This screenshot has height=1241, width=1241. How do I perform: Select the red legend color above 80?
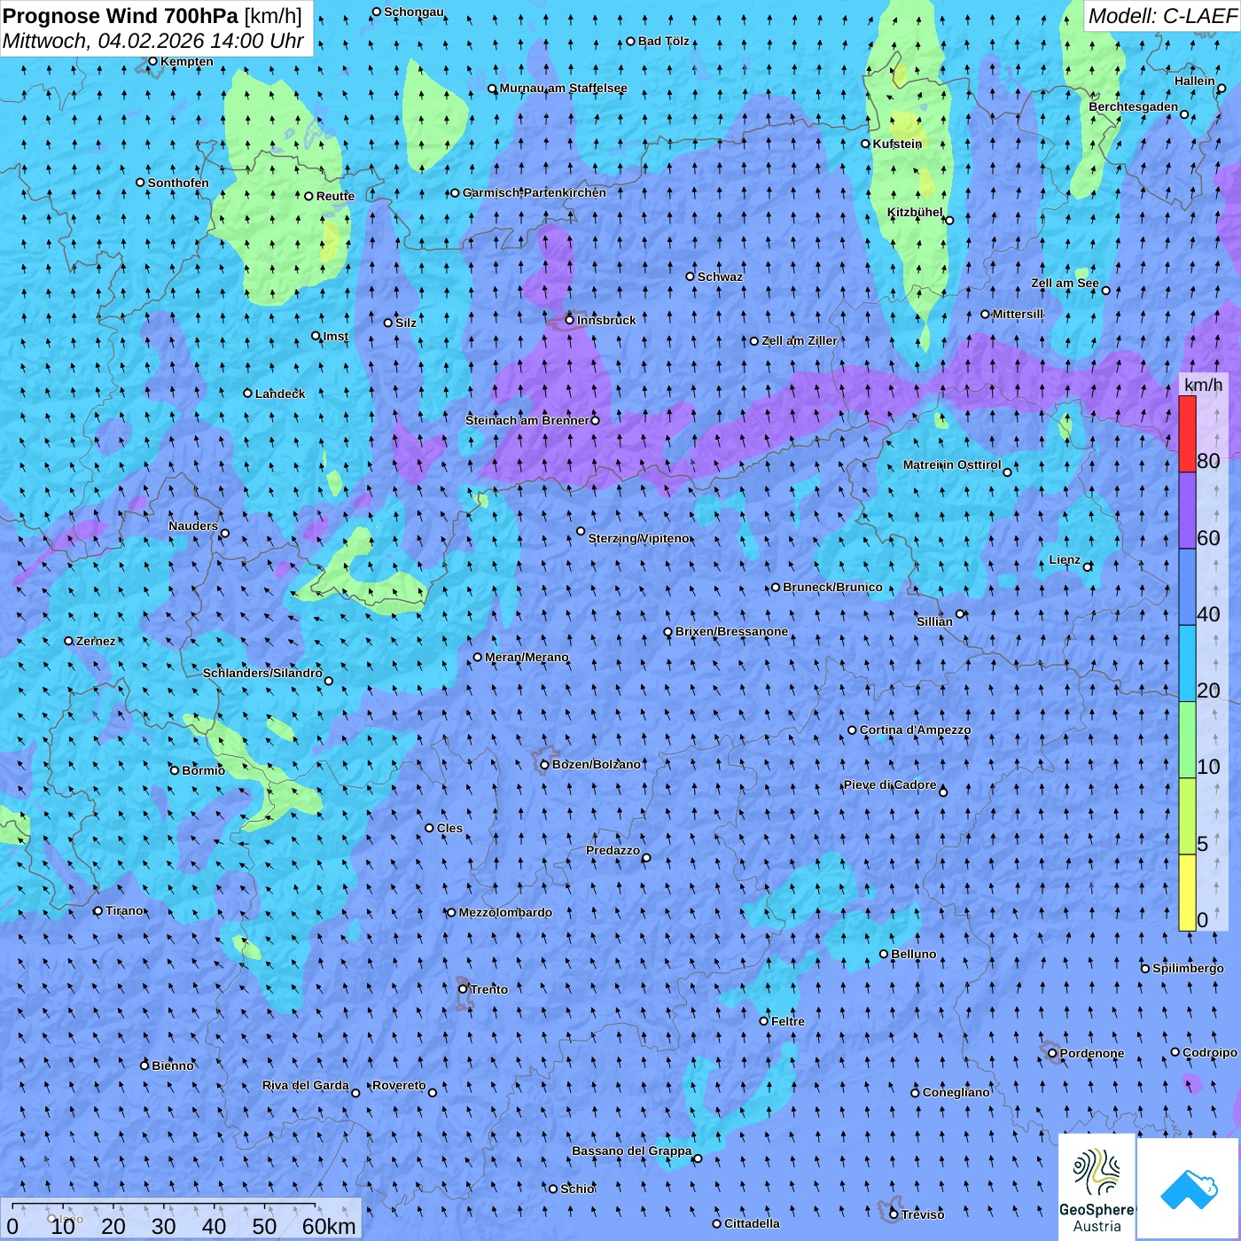(x=1187, y=434)
